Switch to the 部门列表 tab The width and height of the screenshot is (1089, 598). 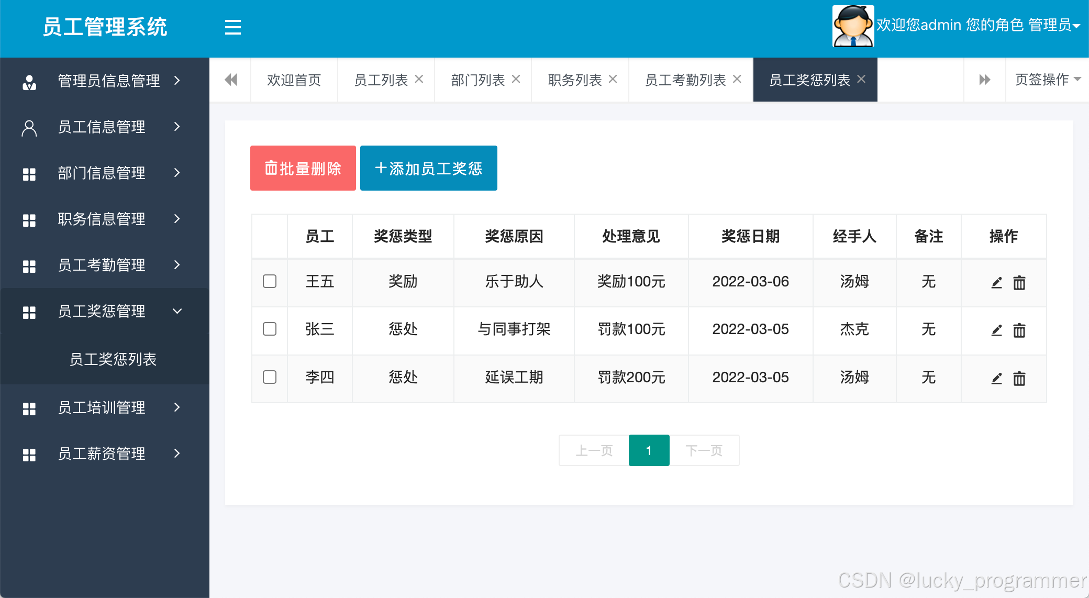[477, 80]
